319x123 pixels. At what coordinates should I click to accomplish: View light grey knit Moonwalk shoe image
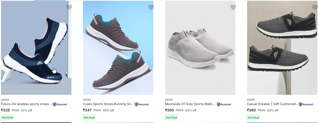coord(200,50)
